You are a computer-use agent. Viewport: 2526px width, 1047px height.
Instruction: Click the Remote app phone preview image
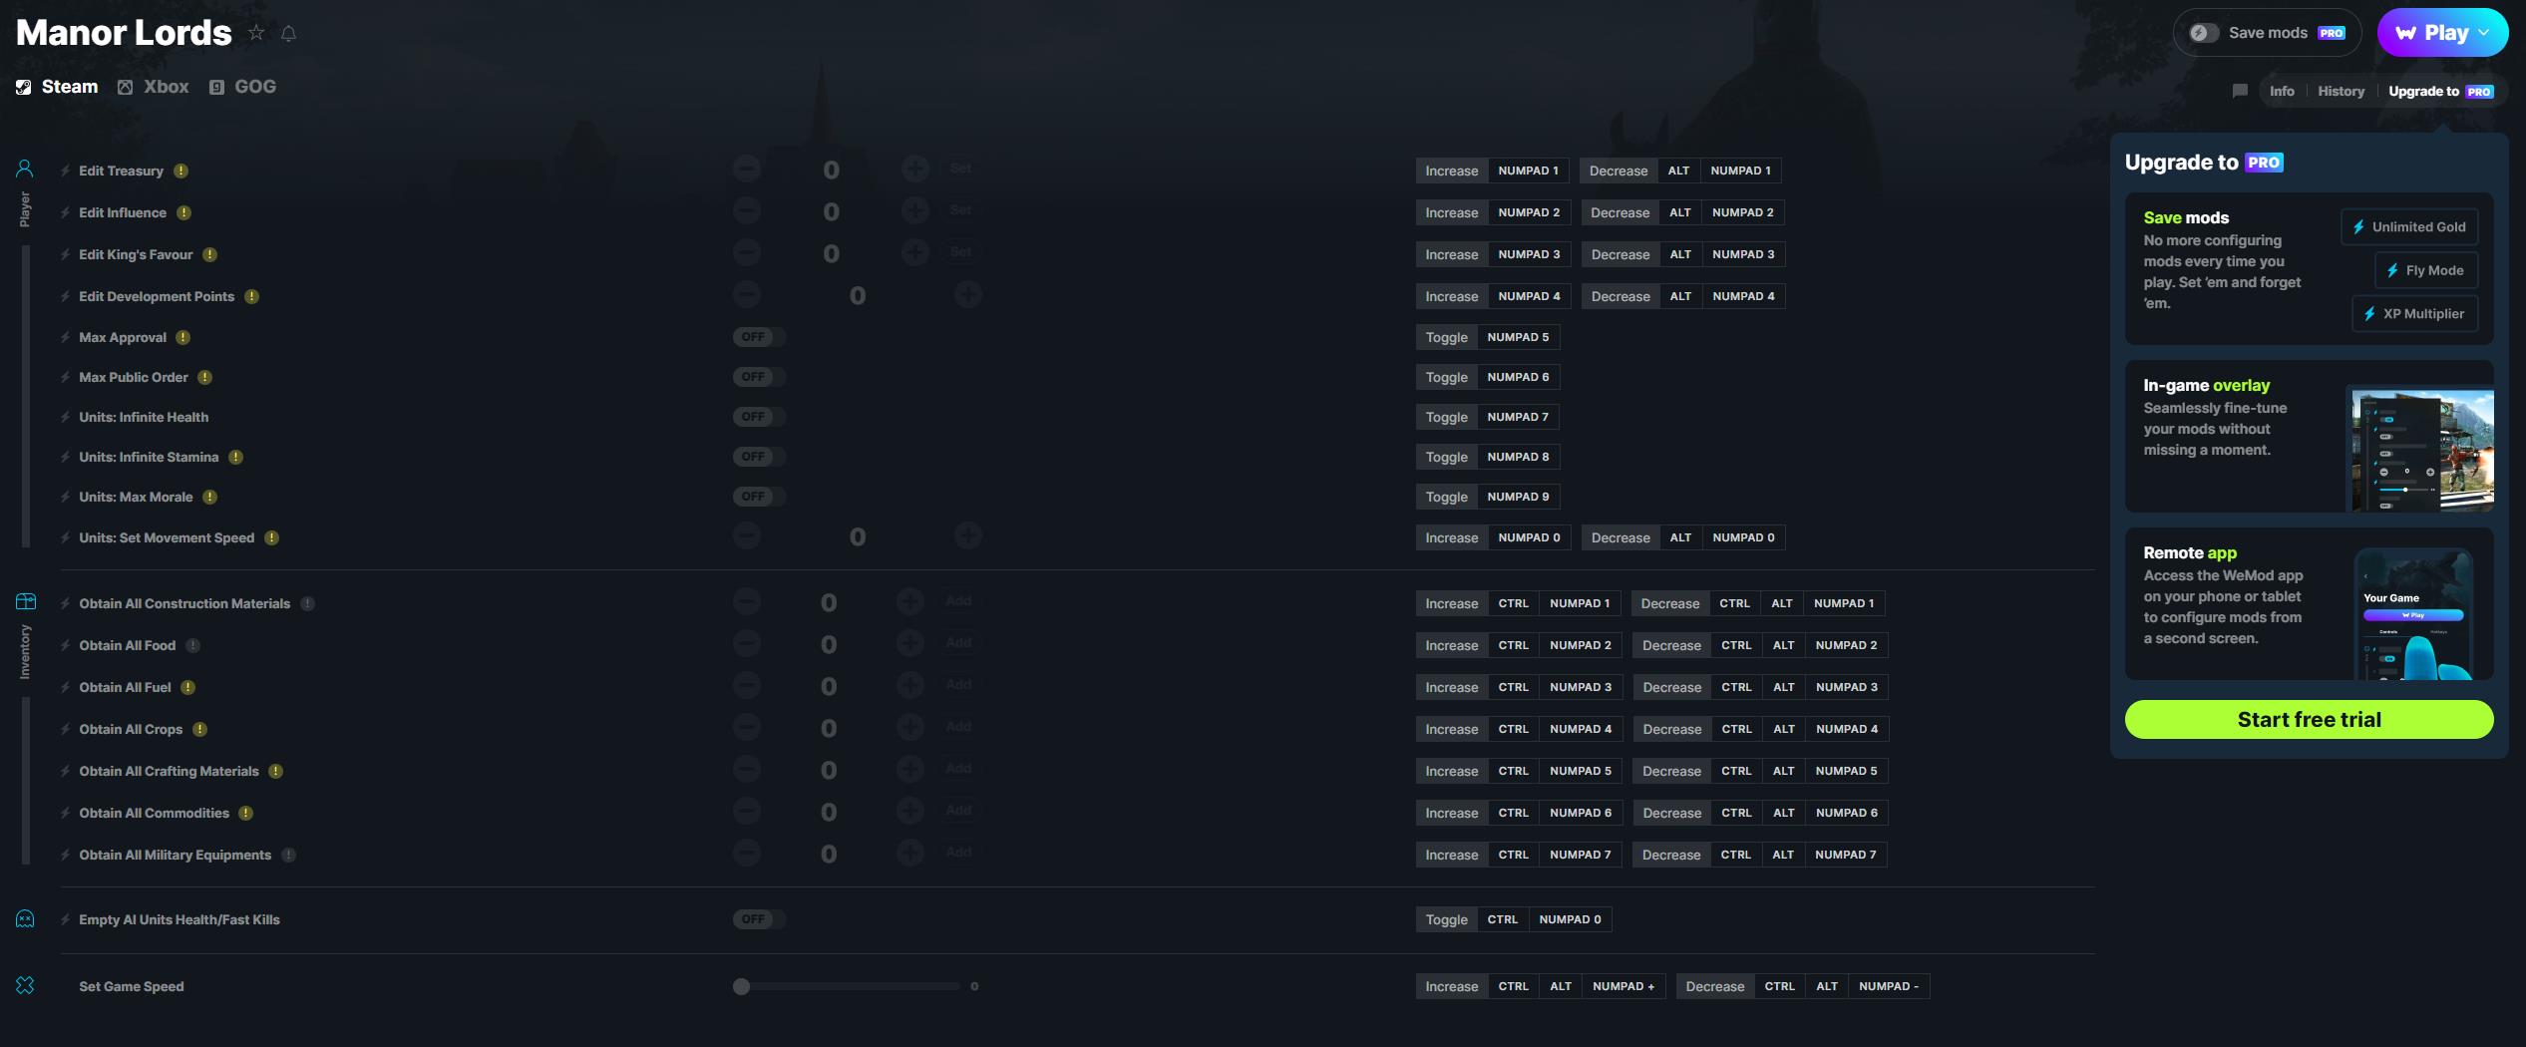tap(2413, 613)
